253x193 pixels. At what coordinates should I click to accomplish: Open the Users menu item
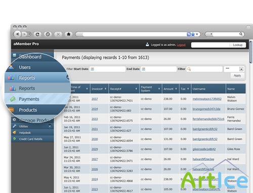point(25,67)
